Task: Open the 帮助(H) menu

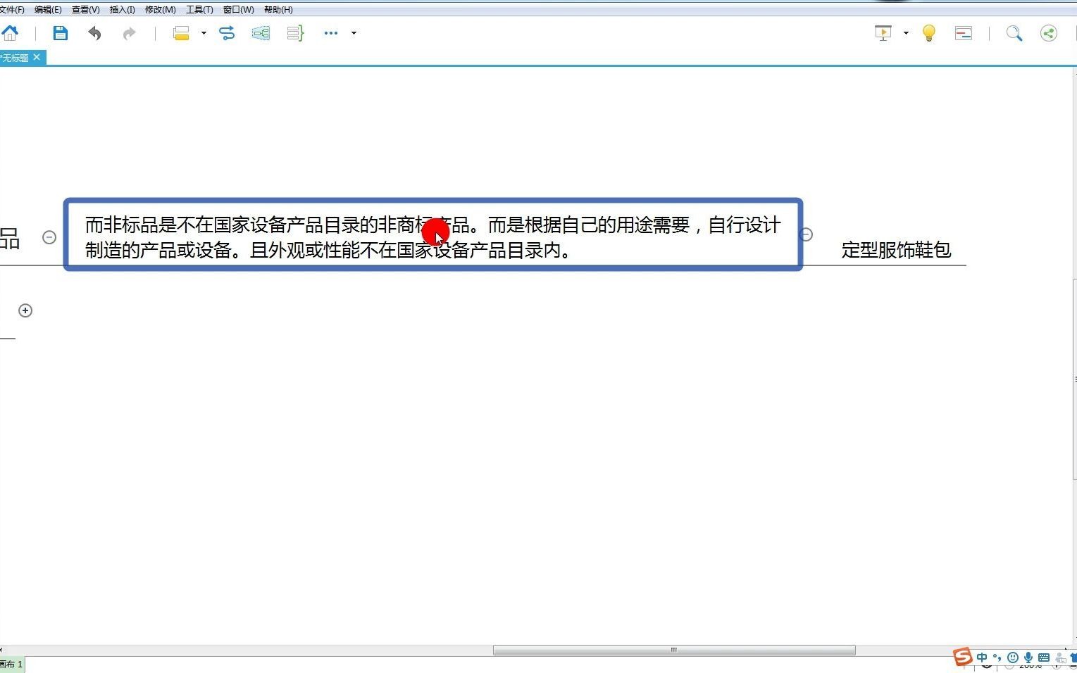Action: point(278,10)
